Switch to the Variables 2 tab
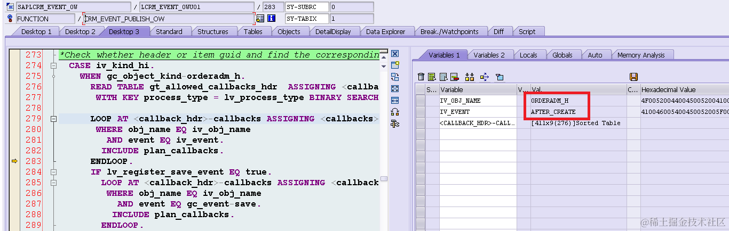The image size is (729, 231). tap(489, 55)
